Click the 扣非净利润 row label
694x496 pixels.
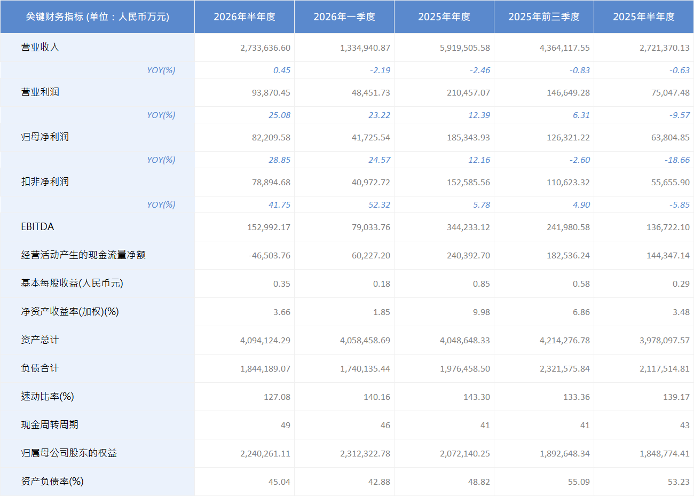[45, 182]
